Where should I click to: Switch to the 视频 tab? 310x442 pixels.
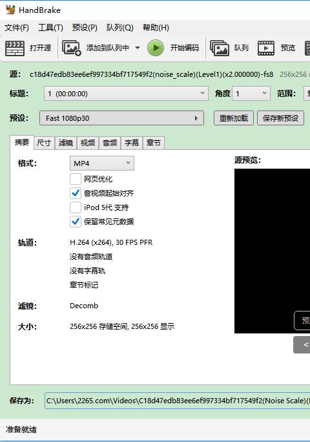[x=88, y=143]
